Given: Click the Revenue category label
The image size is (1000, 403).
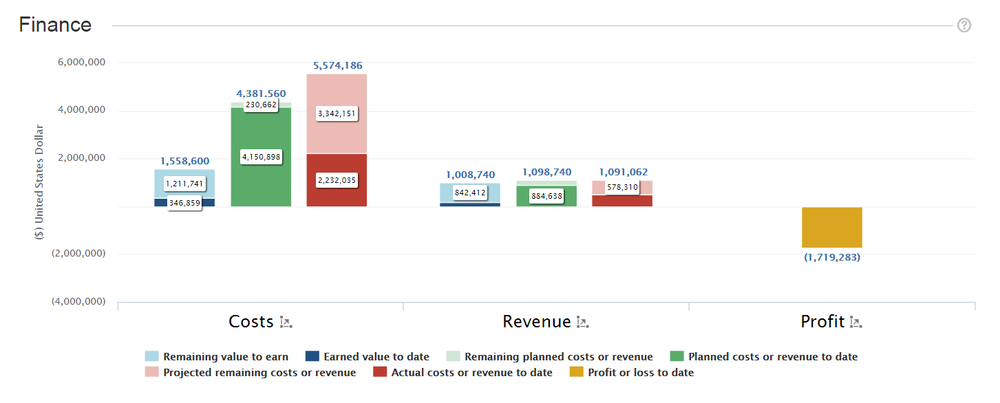Looking at the screenshot, I should (x=536, y=322).
